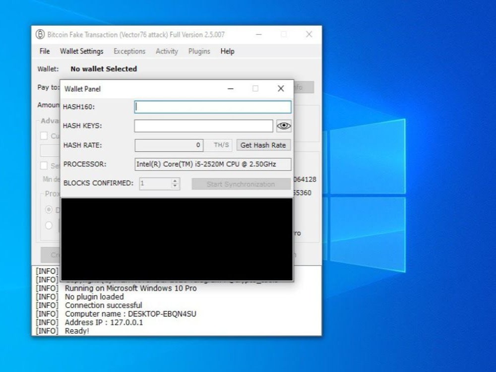
Task: Decrease BLOCKS CONFIRMED with the down arrow
Action: point(175,186)
